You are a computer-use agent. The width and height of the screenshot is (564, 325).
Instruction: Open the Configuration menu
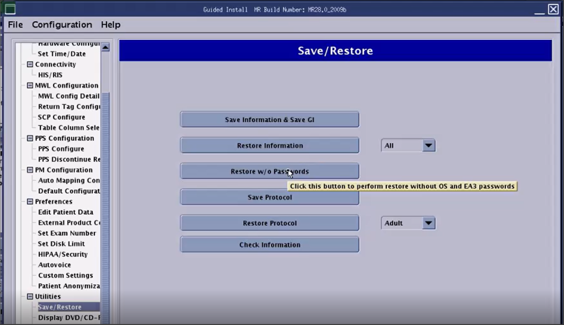click(62, 25)
